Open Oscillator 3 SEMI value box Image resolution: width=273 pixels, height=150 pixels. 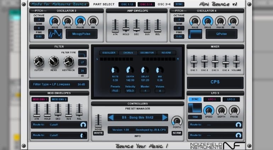(39, 28)
